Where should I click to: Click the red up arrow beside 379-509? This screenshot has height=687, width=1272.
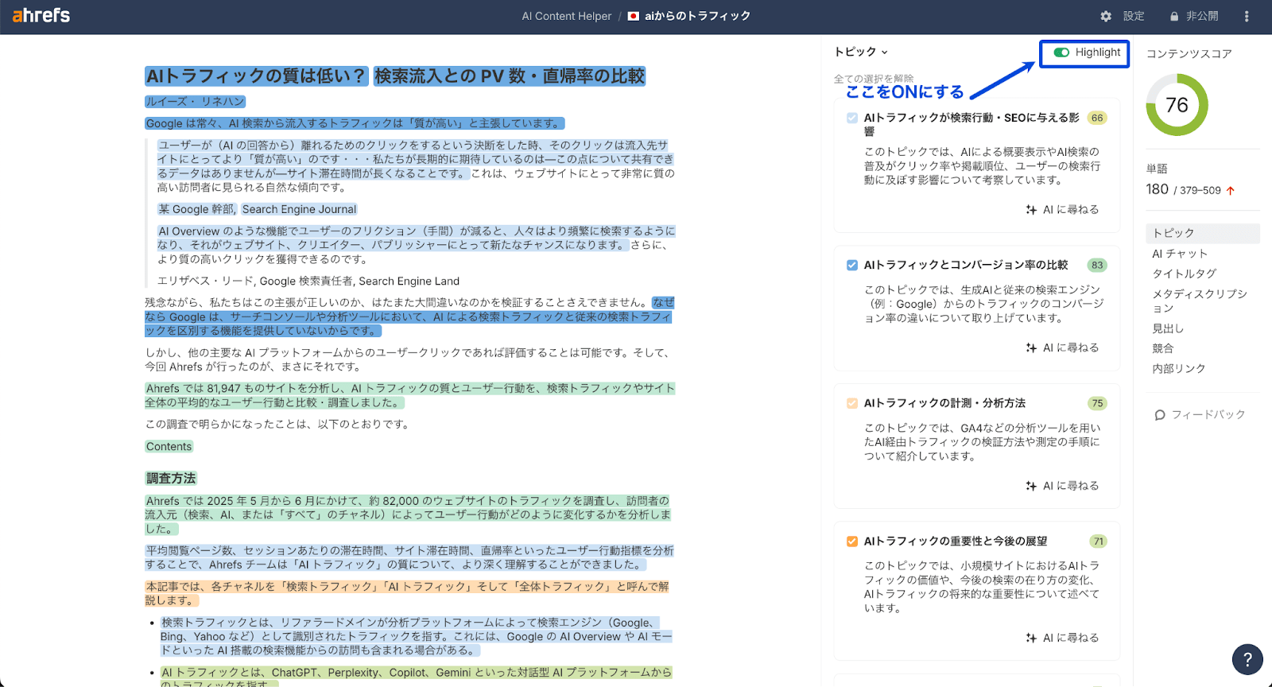pos(1231,191)
